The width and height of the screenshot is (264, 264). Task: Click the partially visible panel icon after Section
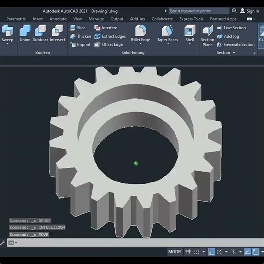coord(261,36)
